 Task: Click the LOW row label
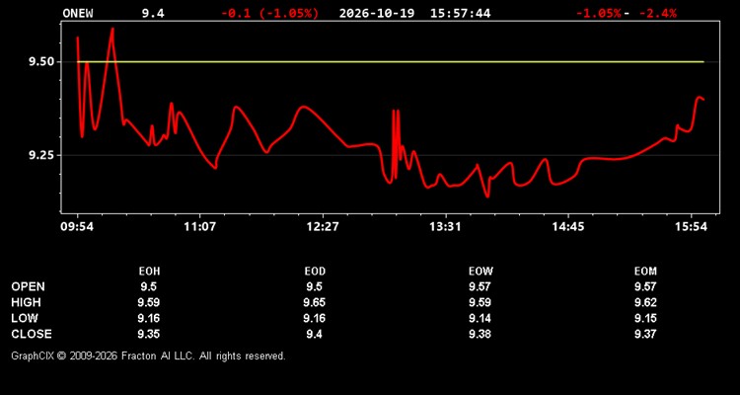[25, 318]
